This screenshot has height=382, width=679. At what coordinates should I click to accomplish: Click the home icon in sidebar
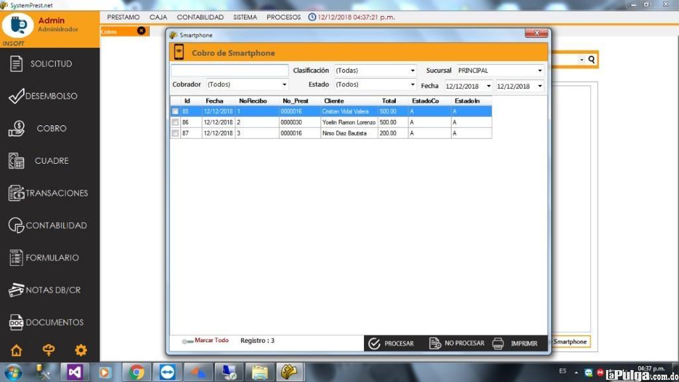(x=17, y=350)
